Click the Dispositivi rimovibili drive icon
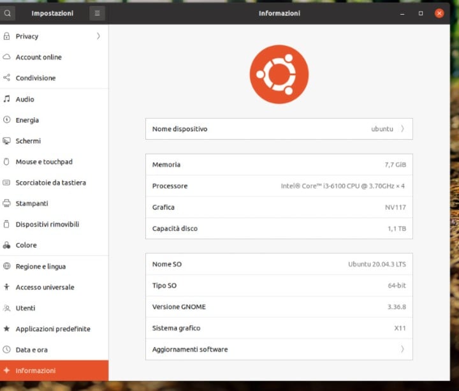 [6, 224]
